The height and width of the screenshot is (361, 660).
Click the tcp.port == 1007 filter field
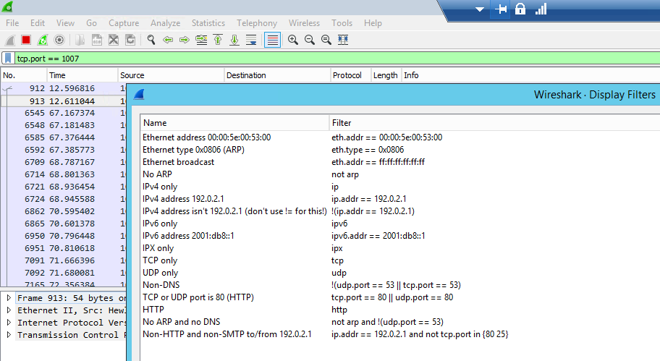click(x=337, y=59)
